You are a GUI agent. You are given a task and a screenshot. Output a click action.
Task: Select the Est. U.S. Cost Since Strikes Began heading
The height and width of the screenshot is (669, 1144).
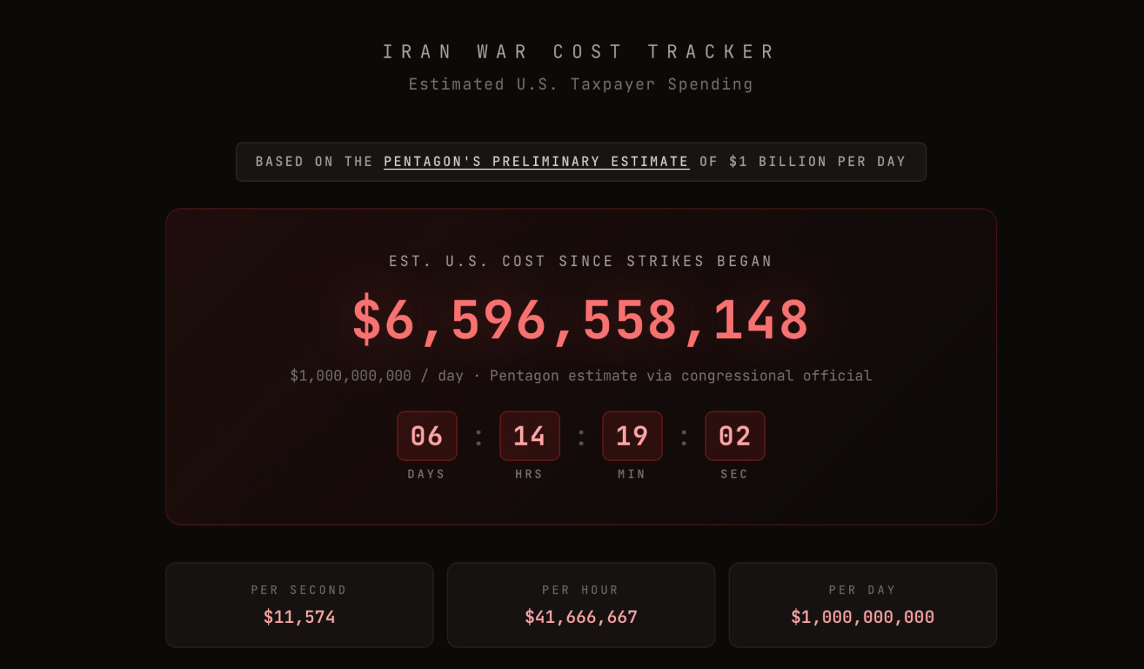point(580,261)
